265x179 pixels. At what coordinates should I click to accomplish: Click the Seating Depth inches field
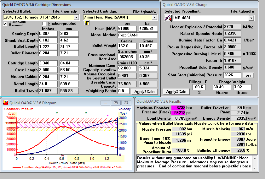tap(48, 34)
